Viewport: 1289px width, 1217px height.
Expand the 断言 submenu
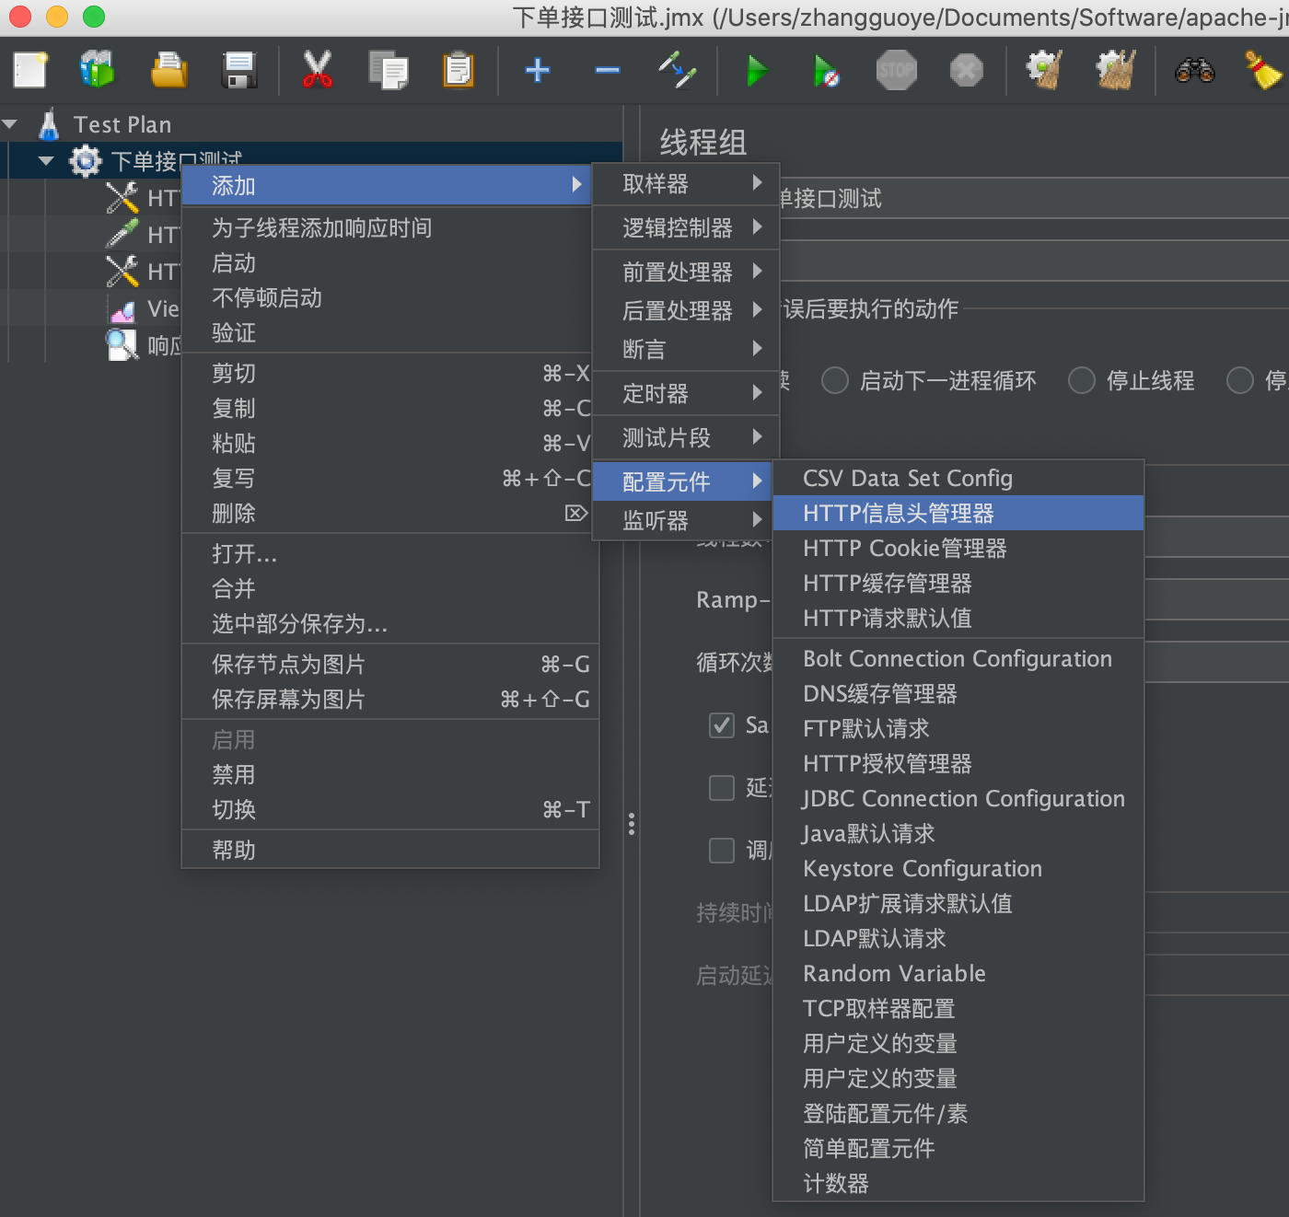coord(686,349)
